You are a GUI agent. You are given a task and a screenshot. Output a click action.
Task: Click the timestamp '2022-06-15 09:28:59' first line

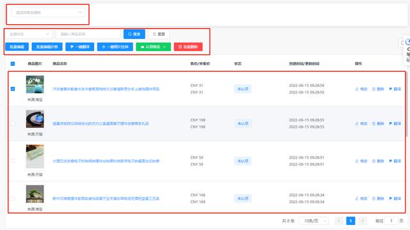306,86
